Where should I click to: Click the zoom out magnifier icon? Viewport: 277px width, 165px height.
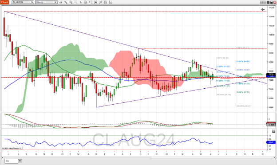tap(75, 2)
